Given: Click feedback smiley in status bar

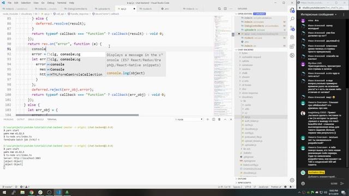Looking at the screenshot, I should (285, 187).
